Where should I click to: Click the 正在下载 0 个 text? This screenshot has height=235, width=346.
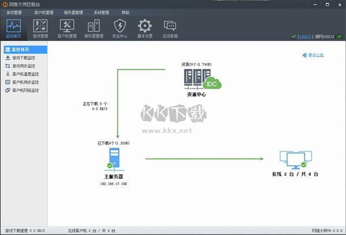95,104
